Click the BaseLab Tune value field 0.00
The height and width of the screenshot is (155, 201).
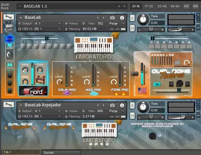(156, 23)
